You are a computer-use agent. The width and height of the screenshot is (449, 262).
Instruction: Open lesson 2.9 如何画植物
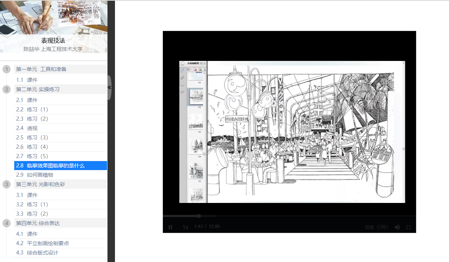coord(34,175)
